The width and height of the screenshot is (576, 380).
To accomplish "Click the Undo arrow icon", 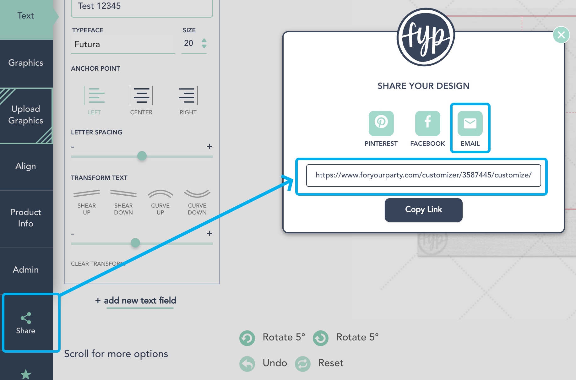I will [247, 363].
